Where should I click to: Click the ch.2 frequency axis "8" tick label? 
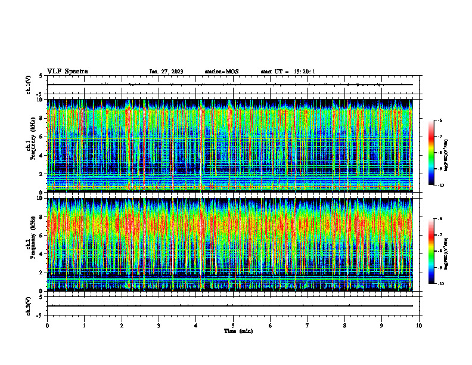(41, 217)
